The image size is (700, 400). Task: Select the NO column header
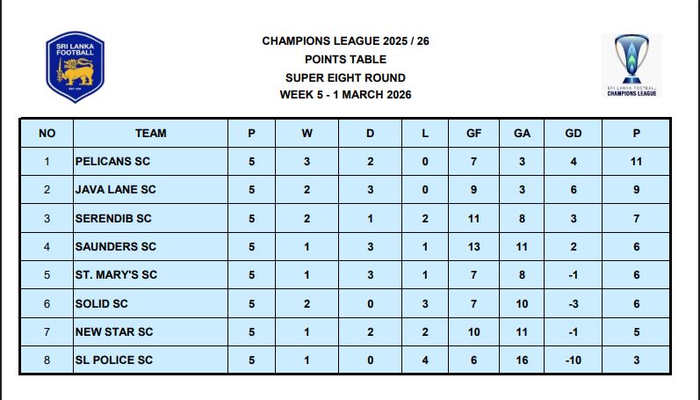point(47,134)
